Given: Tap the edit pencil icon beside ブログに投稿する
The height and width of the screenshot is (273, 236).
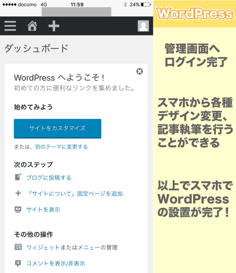Looking at the screenshot, I should (18, 177).
